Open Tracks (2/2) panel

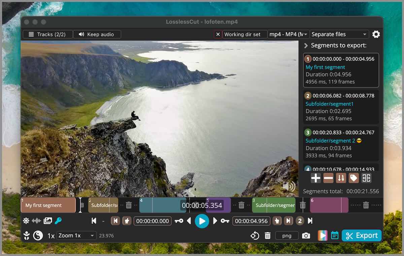point(47,34)
